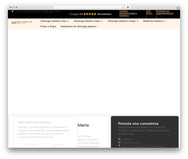The width and height of the screenshot is (188, 159).
Task: Open a new tab with plus button
Action: coord(178,8)
